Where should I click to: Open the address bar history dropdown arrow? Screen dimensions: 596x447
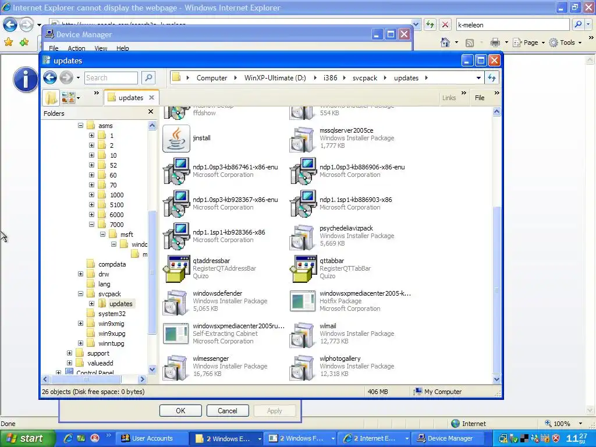pos(478,78)
